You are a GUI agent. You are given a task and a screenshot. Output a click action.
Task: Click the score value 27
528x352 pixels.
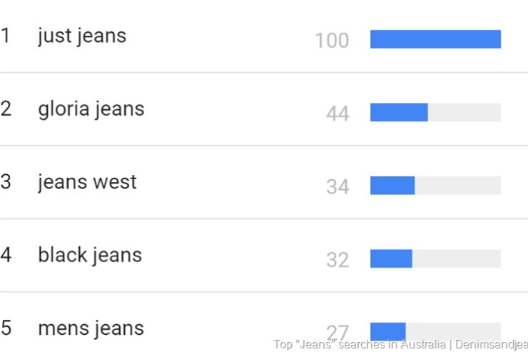click(337, 332)
